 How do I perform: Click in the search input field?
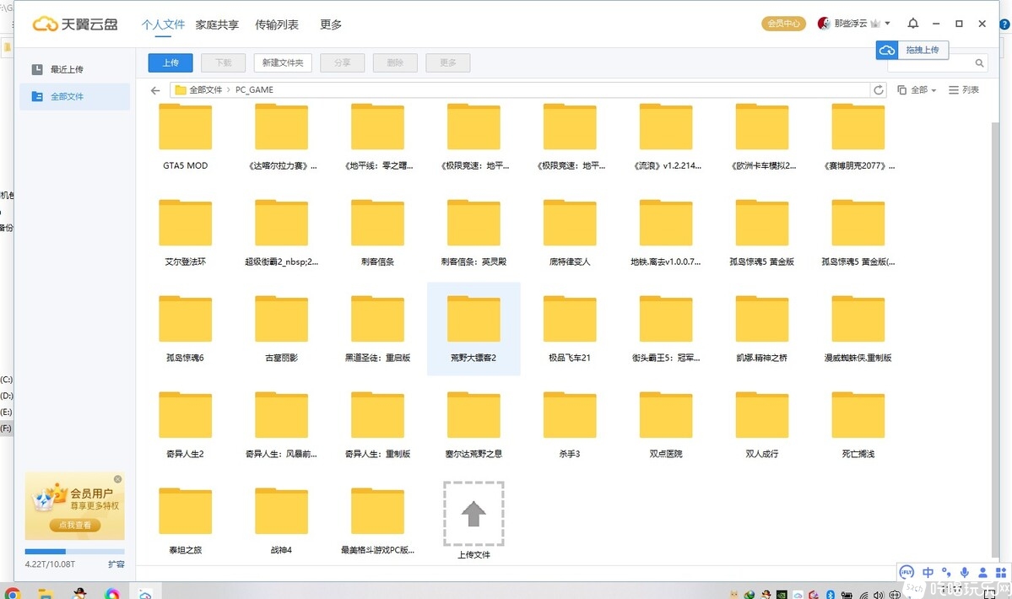[x=931, y=63]
